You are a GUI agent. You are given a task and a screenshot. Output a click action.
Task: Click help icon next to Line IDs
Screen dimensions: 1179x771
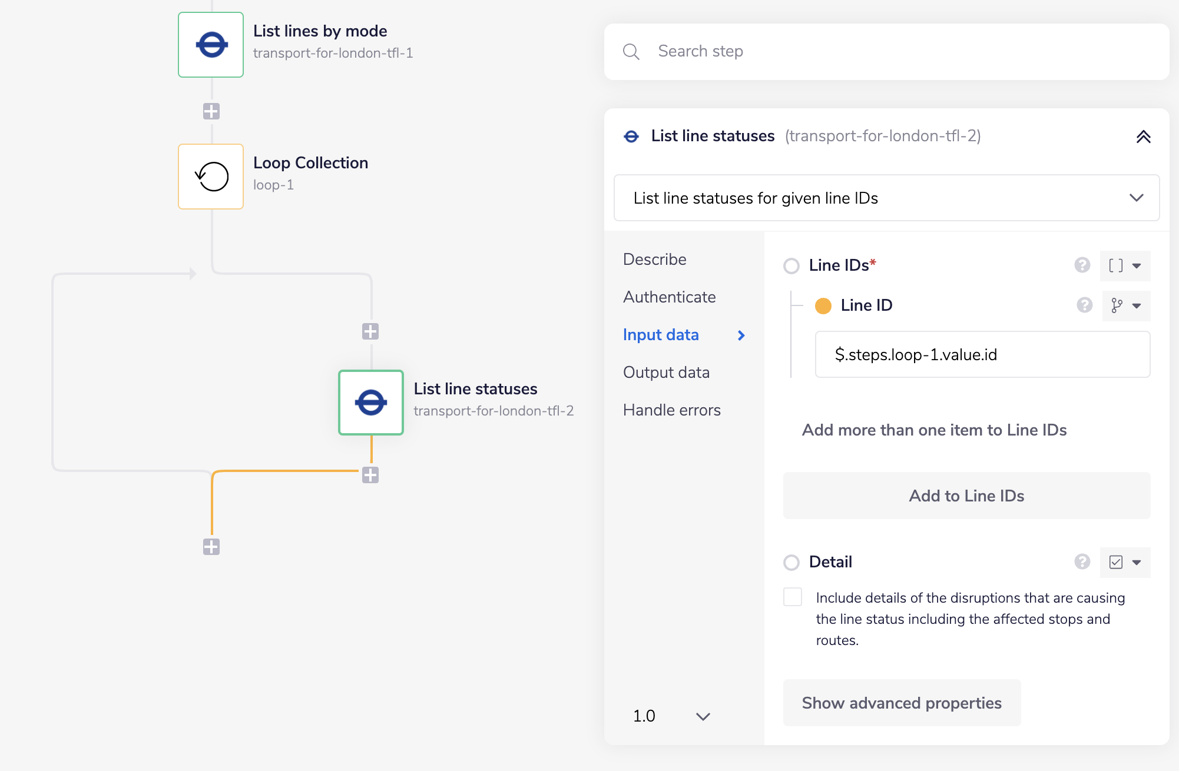[1082, 265]
